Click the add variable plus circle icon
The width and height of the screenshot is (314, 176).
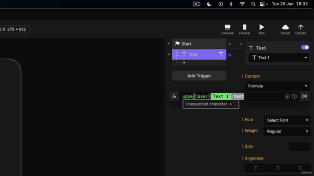[287, 96]
